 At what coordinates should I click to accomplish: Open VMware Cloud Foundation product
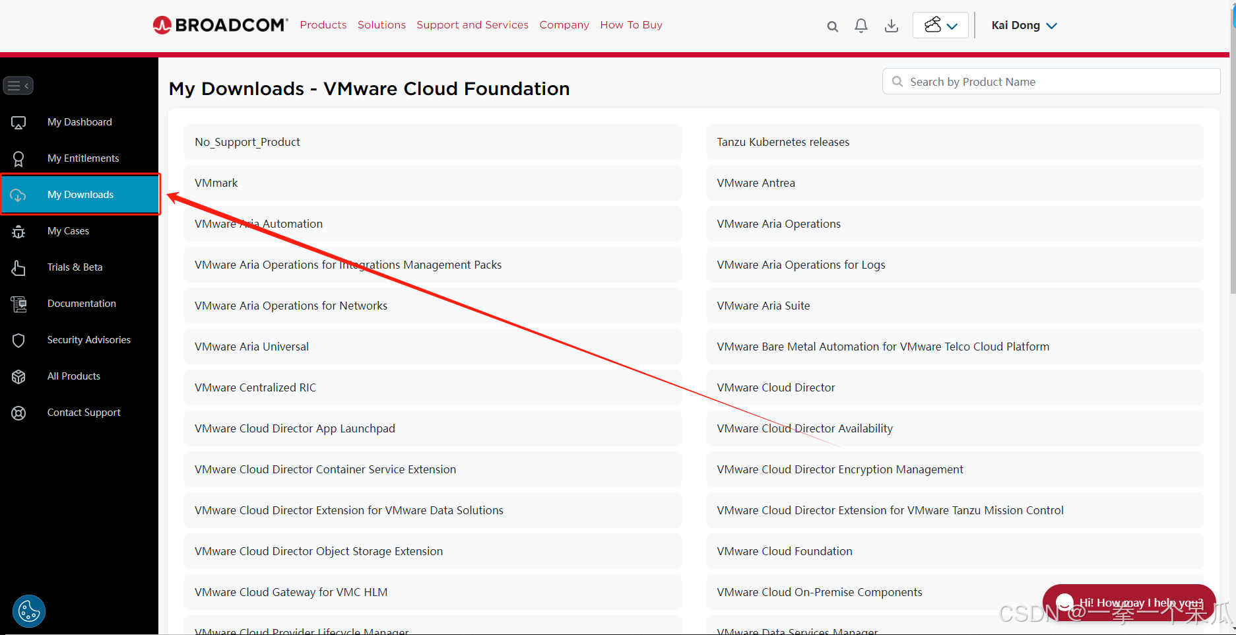pyautogui.click(x=955, y=551)
